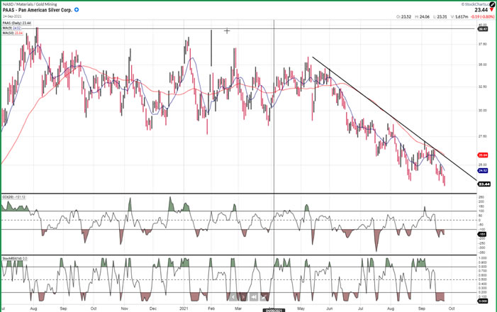Click the rightmost button of chart navigation controls
This screenshot has width=497, height=312.
[264, 297]
